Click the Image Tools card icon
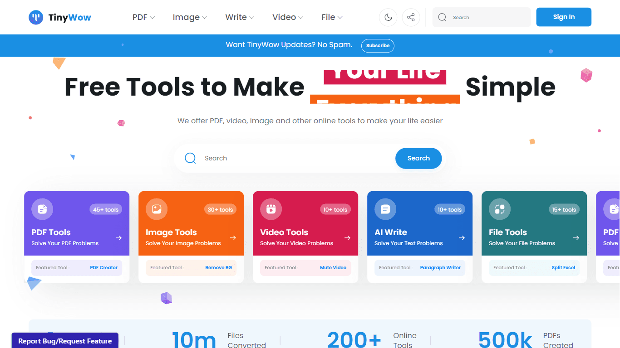620x348 pixels. (x=157, y=209)
